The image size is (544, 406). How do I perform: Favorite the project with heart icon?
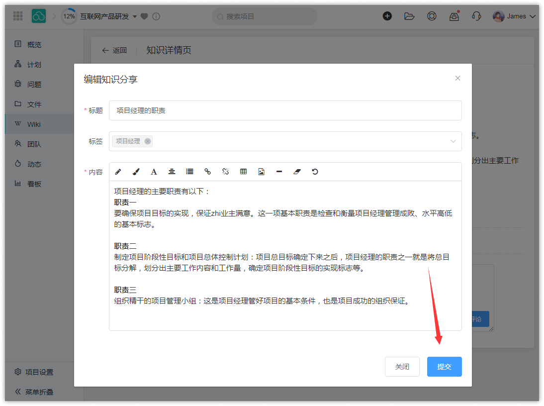point(144,16)
